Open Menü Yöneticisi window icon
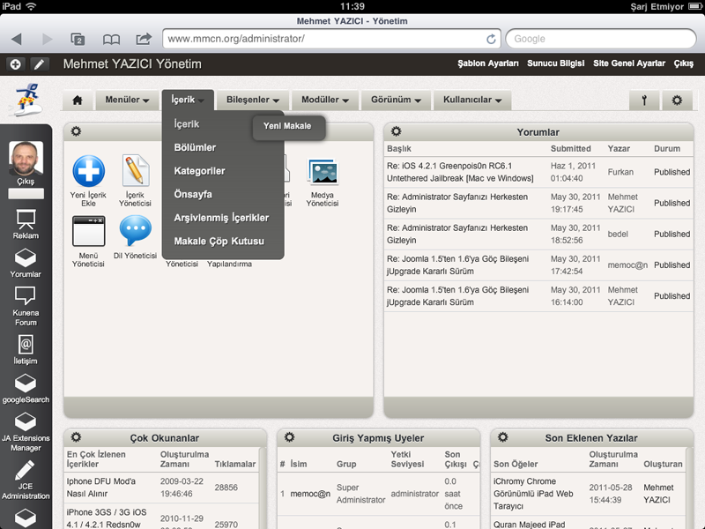 tap(89, 231)
